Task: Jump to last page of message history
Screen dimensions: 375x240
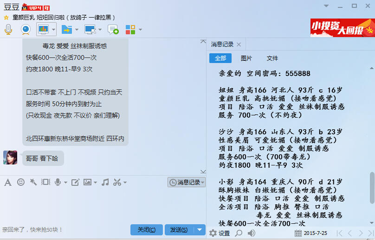Action: 371,233
